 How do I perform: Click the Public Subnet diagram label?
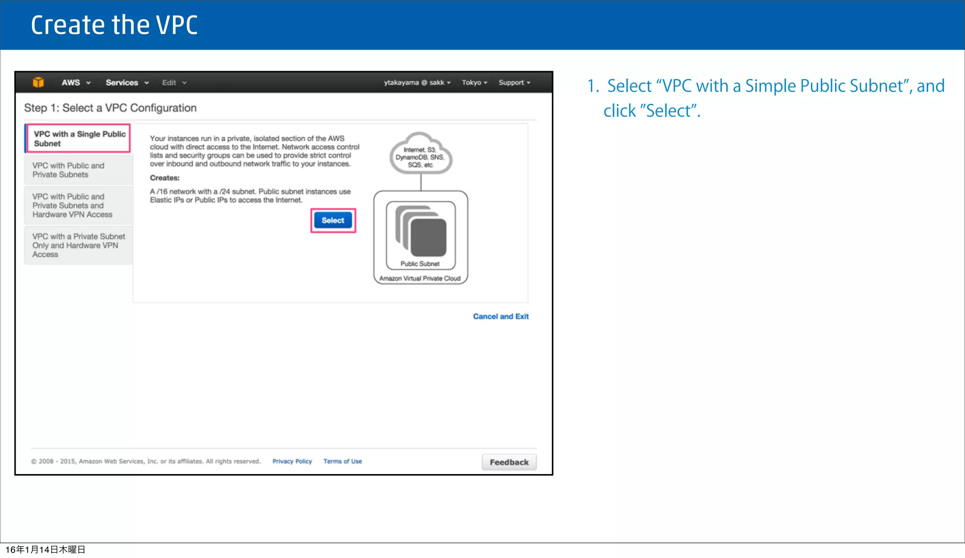pos(420,264)
